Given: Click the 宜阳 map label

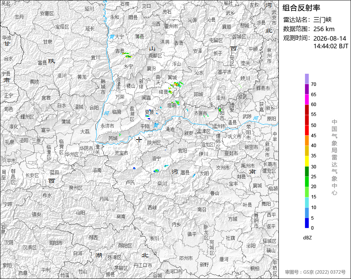Looking at the screenshot, I should (182, 151).
